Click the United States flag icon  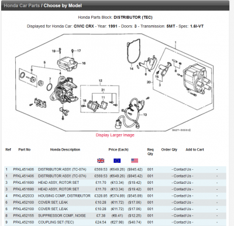[135, 160]
